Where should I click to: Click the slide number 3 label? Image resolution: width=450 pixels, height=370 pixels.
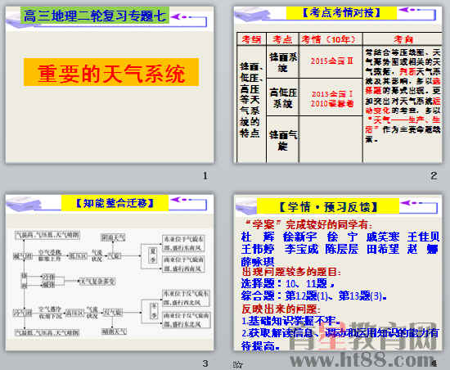[x=205, y=363]
